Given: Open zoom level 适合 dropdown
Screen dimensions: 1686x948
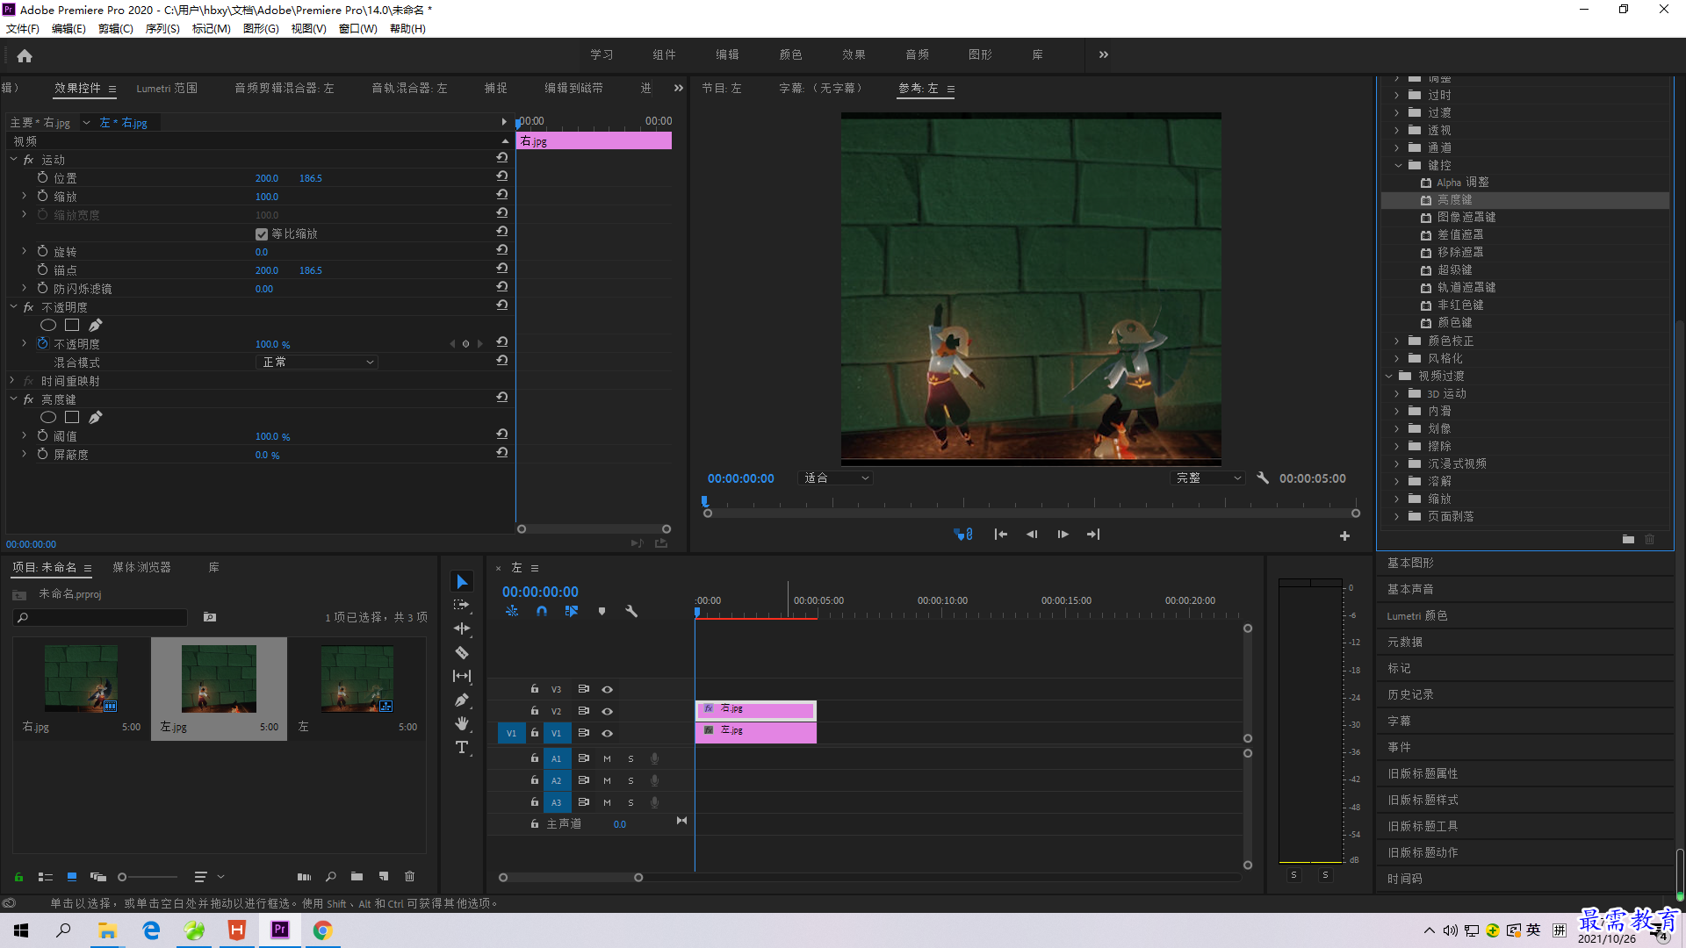Looking at the screenshot, I should coord(836,478).
